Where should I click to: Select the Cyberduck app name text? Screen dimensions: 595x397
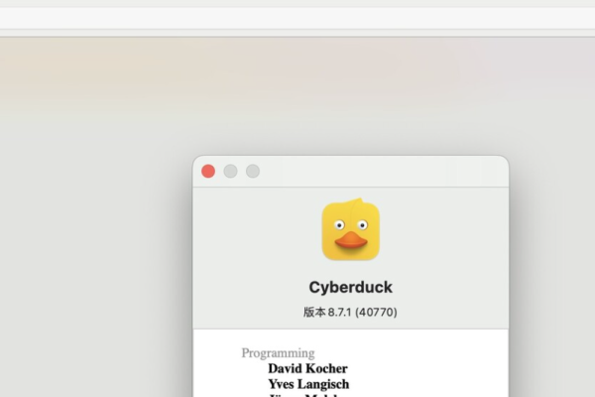[x=350, y=287]
